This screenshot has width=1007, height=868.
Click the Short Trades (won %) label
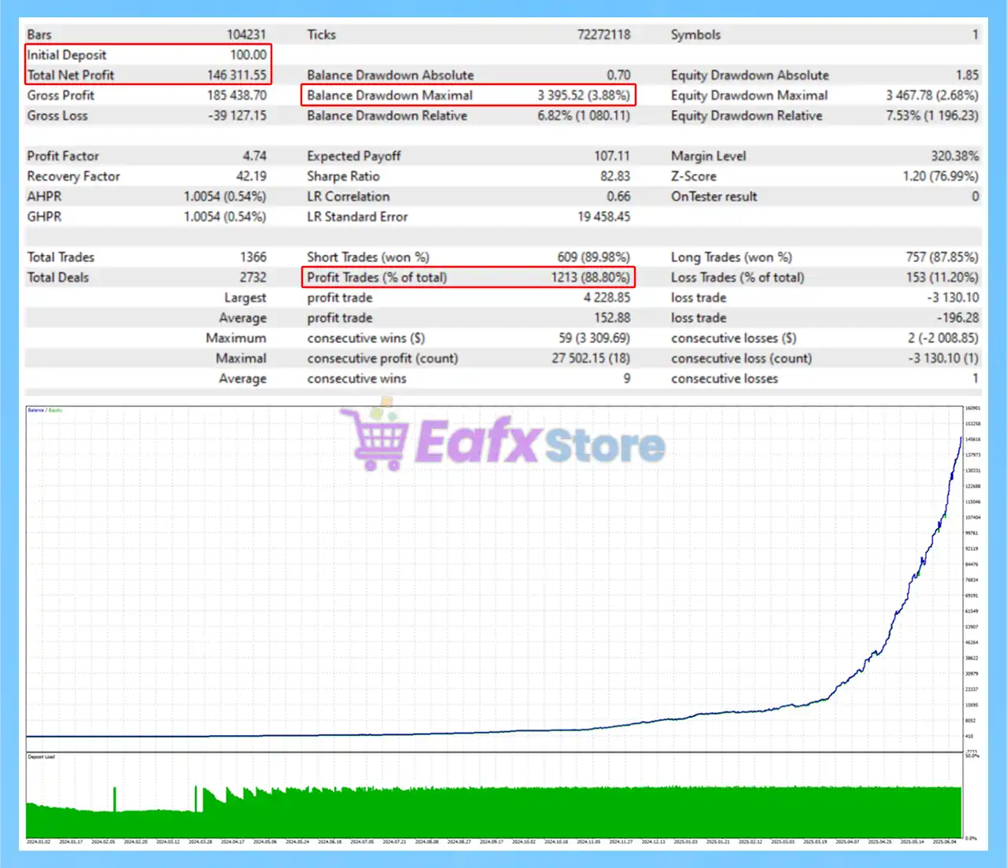367,257
